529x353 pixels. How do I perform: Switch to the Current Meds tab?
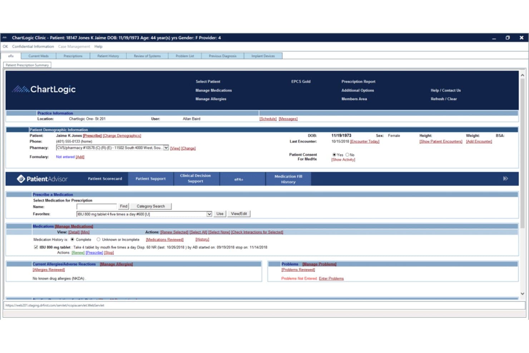(x=38, y=56)
